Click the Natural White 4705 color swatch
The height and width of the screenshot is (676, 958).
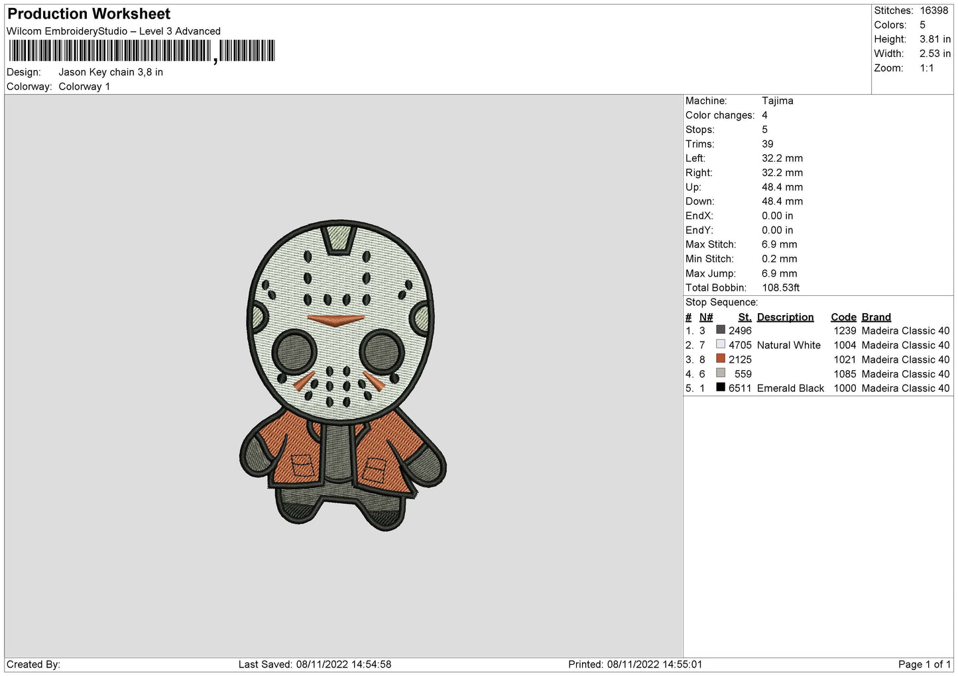tap(720, 344)
